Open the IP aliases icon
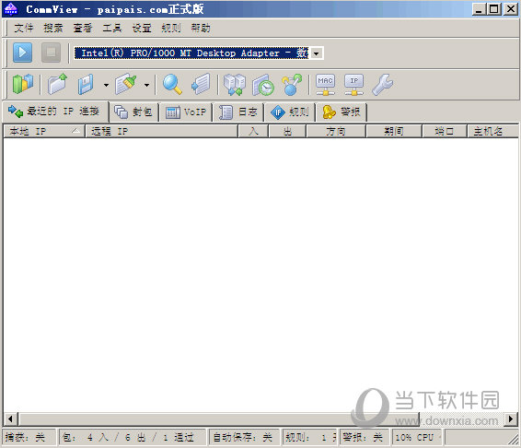 coord(353,85)
